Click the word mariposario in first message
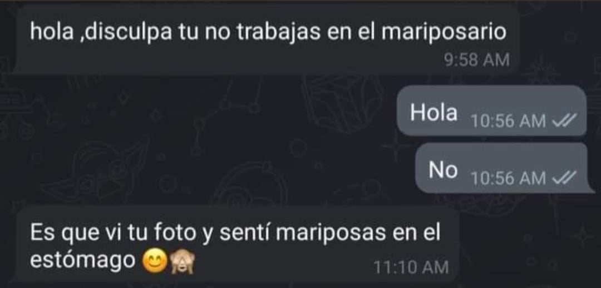 coord(444,32)
